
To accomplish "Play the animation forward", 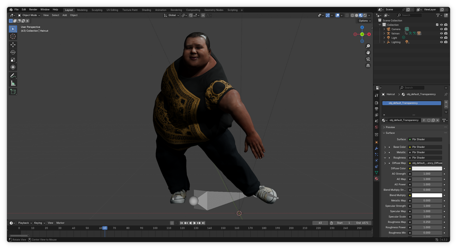I will coord(195,223).
